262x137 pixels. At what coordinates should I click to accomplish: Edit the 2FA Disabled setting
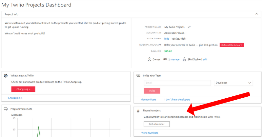click(x=205, y=59)
